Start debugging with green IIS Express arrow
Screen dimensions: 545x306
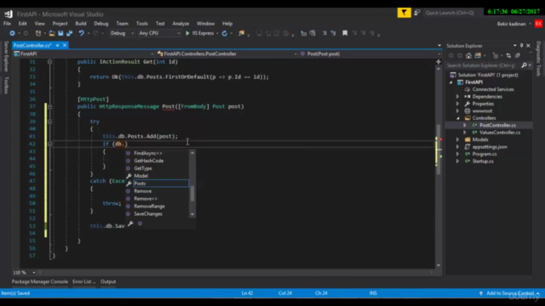pos(187,33)
